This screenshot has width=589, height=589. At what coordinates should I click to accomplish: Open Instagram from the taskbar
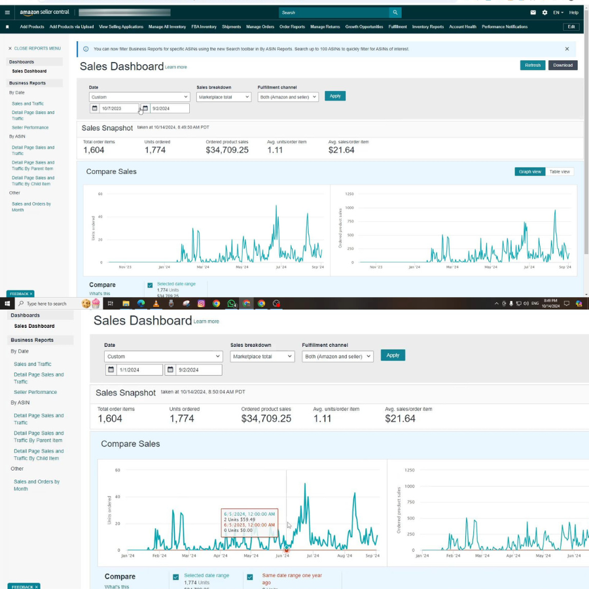201,304
